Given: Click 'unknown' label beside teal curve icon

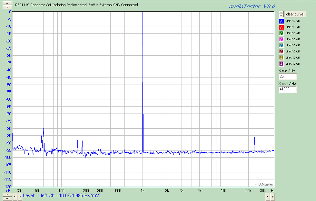Looking at the screenshot, I should 293,45.
